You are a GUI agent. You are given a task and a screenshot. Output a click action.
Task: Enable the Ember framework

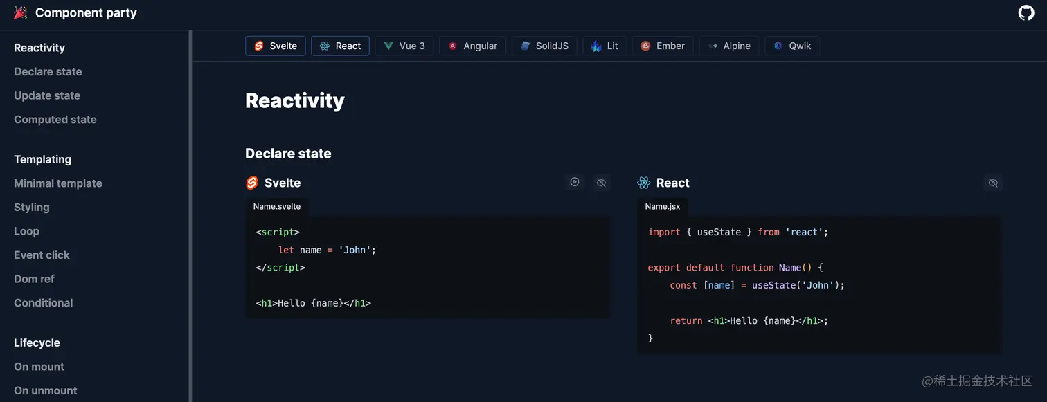click(x=663, y=46)
